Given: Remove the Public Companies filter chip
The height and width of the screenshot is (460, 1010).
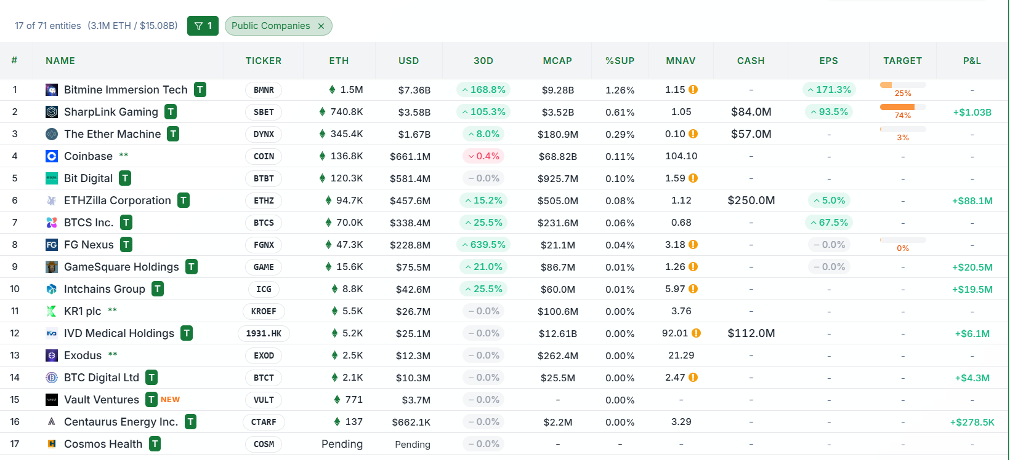Looking at the screenshot, I should tap(321, 26).
